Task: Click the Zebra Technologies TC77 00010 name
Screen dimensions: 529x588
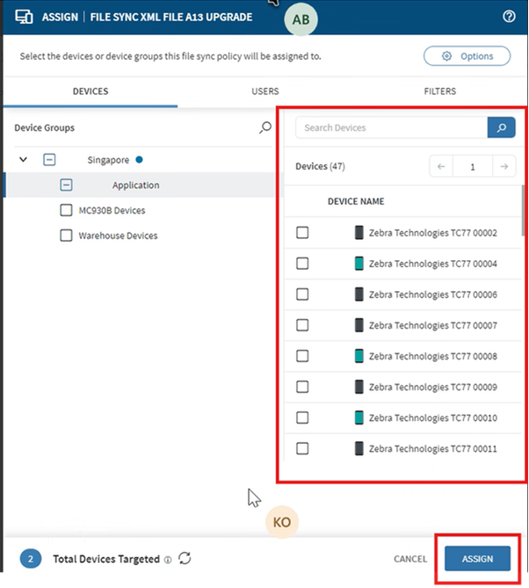Action: [433, 417]
